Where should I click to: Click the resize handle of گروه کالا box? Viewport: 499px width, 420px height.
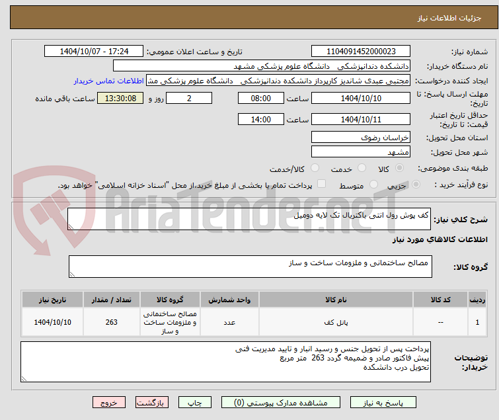[x=72, y=274]
